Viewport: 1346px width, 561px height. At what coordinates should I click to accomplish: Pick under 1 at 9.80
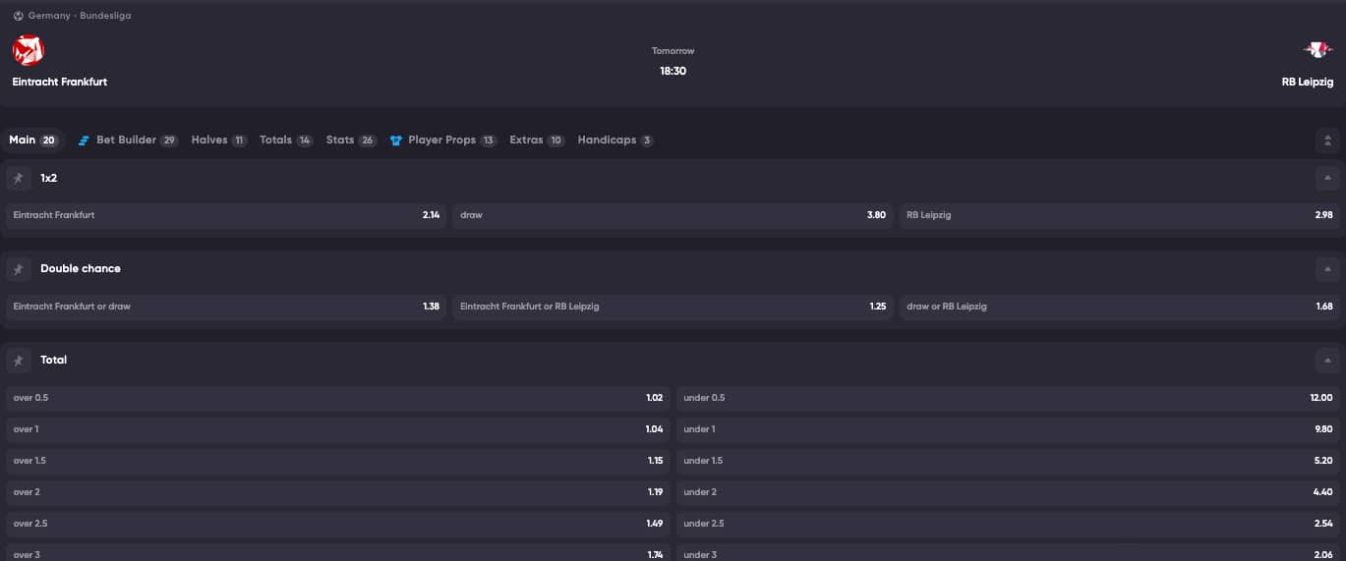point(1008,429)
